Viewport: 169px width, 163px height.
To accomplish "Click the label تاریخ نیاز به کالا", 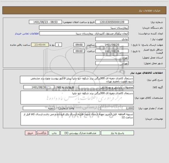I will (x=65, y=87).
